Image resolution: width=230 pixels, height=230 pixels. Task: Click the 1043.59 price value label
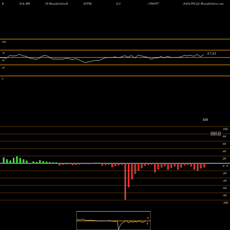(216, 132)
